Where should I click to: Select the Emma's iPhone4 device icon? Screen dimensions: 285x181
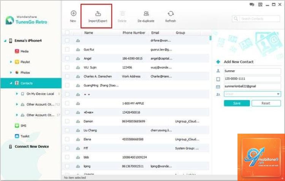click(11, 41)
